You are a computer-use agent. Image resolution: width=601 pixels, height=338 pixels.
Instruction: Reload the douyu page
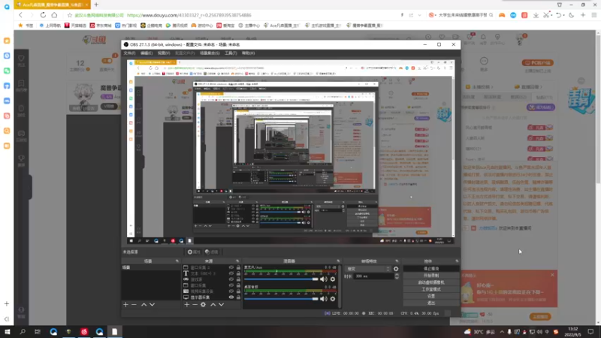43,15
